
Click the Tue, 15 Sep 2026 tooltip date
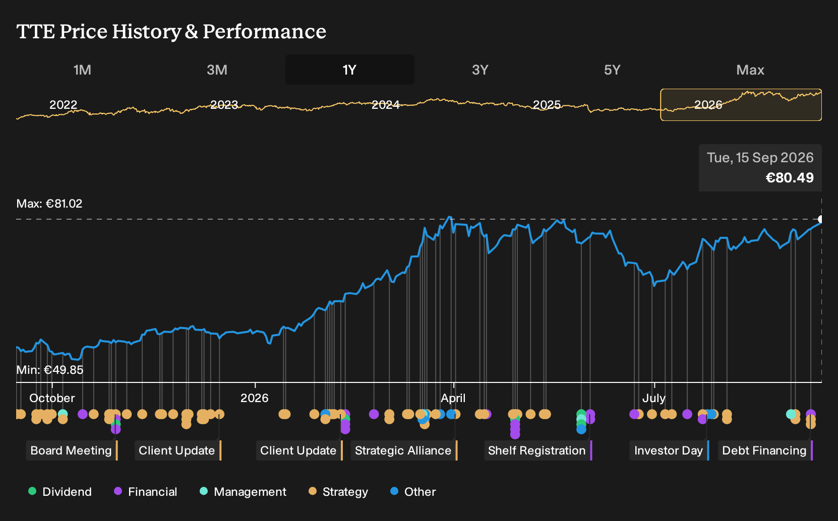click(x=760, y=158)
